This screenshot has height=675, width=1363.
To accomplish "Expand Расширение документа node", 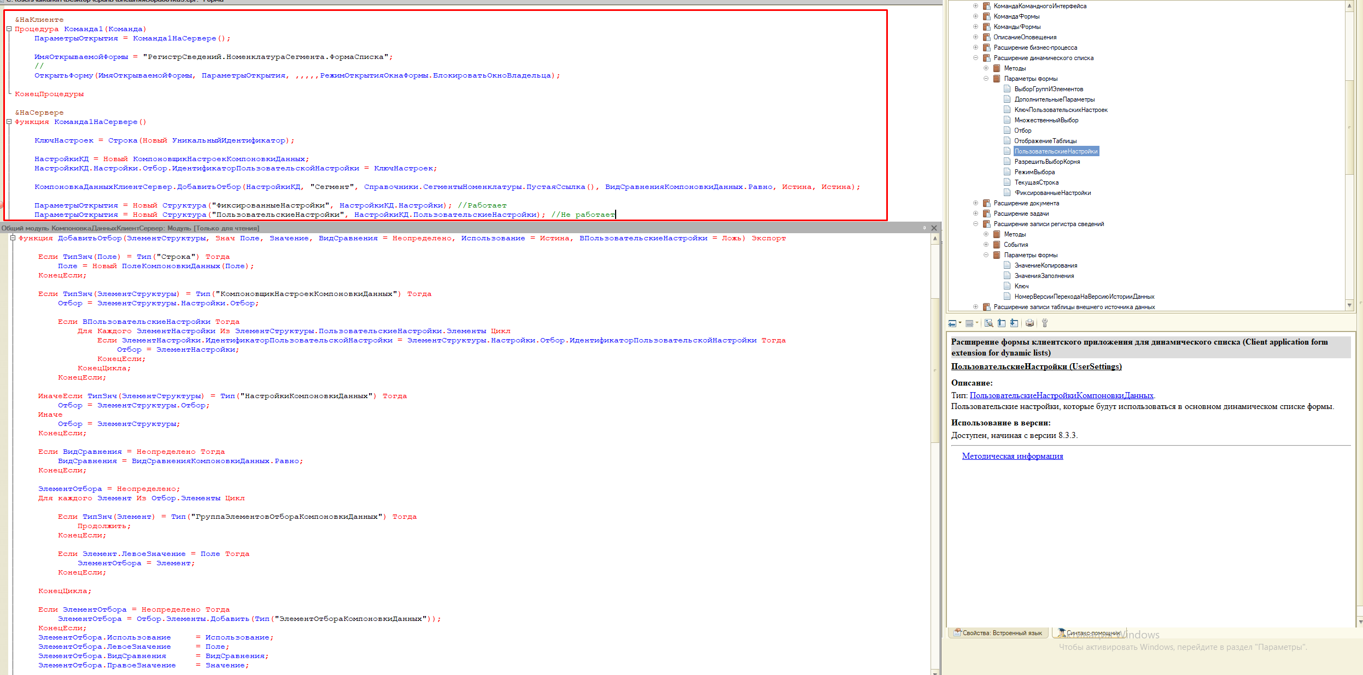I will point(975,203).
